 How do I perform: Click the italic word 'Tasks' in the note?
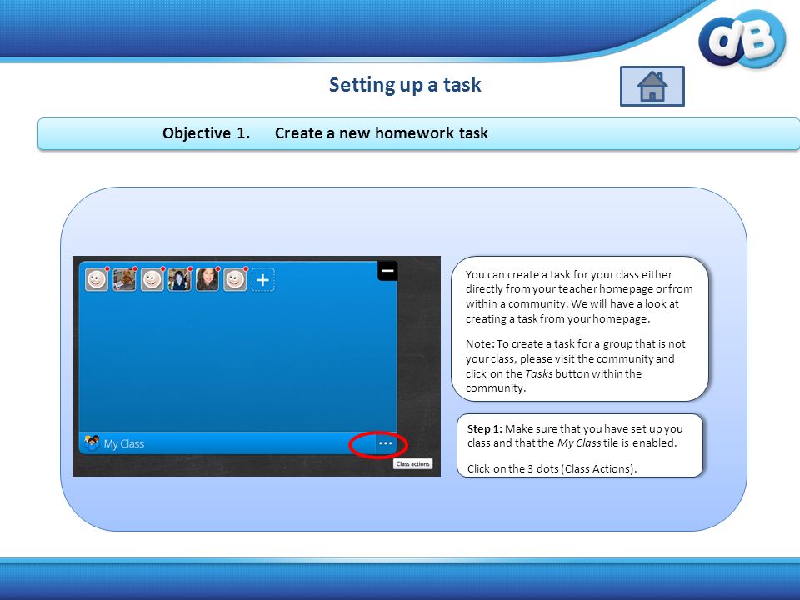[539, 373]
